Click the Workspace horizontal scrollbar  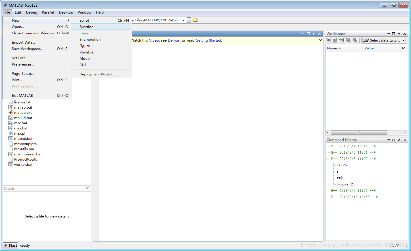coord(358,133)
